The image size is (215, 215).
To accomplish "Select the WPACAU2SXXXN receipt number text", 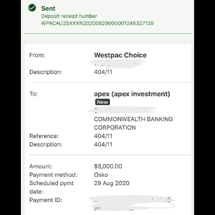I will (x=97, y=23).
